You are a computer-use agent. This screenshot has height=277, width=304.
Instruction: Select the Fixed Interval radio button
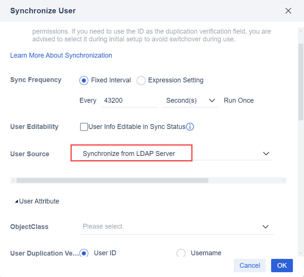tap(84, 81)
